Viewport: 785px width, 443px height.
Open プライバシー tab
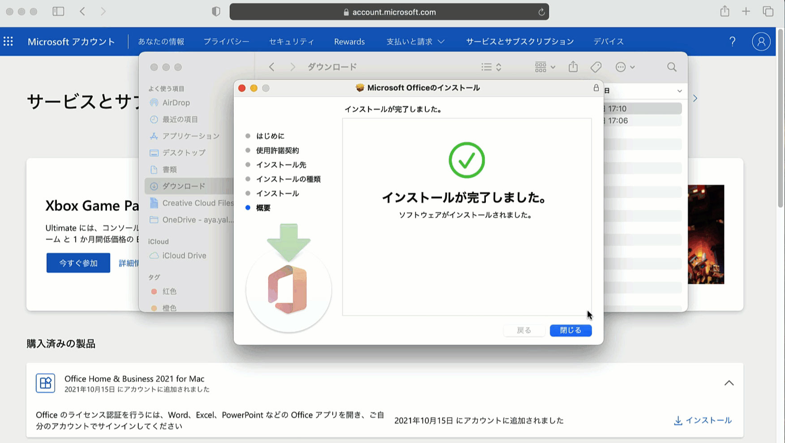pyautogui.click(x=226, y=42)
